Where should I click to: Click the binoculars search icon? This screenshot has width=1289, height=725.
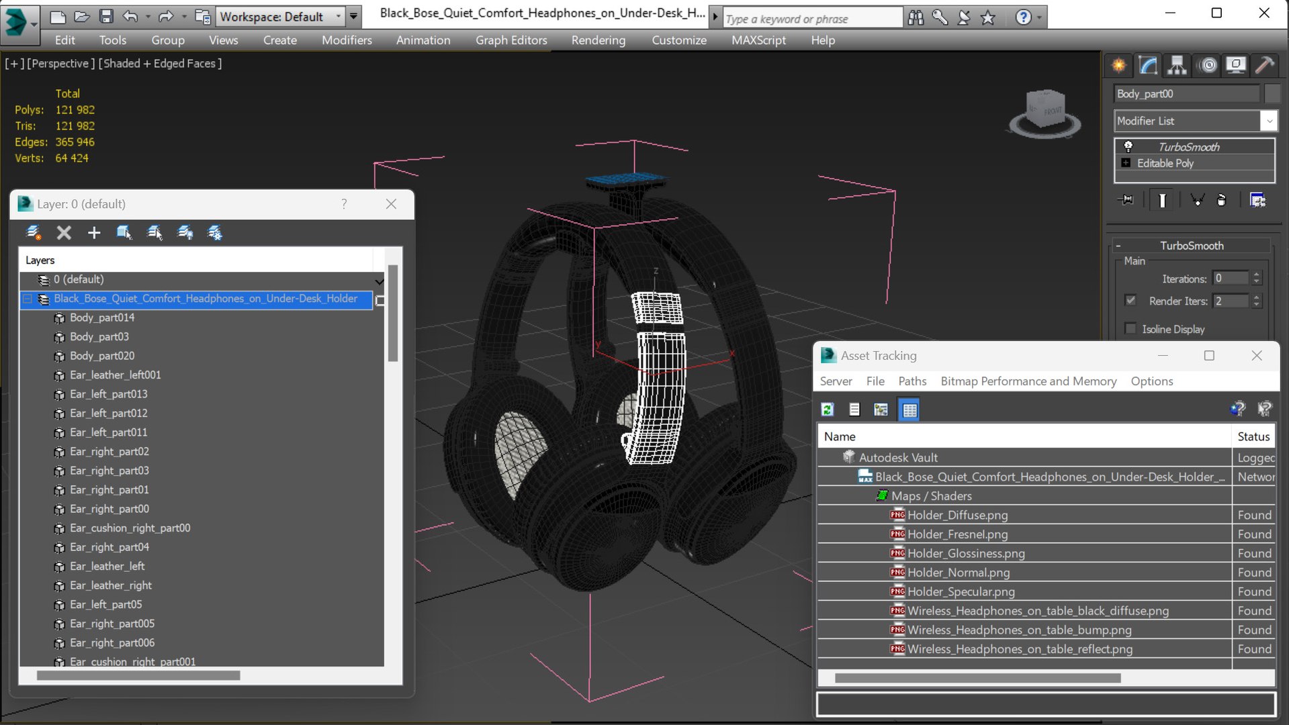tap(916, 17)
